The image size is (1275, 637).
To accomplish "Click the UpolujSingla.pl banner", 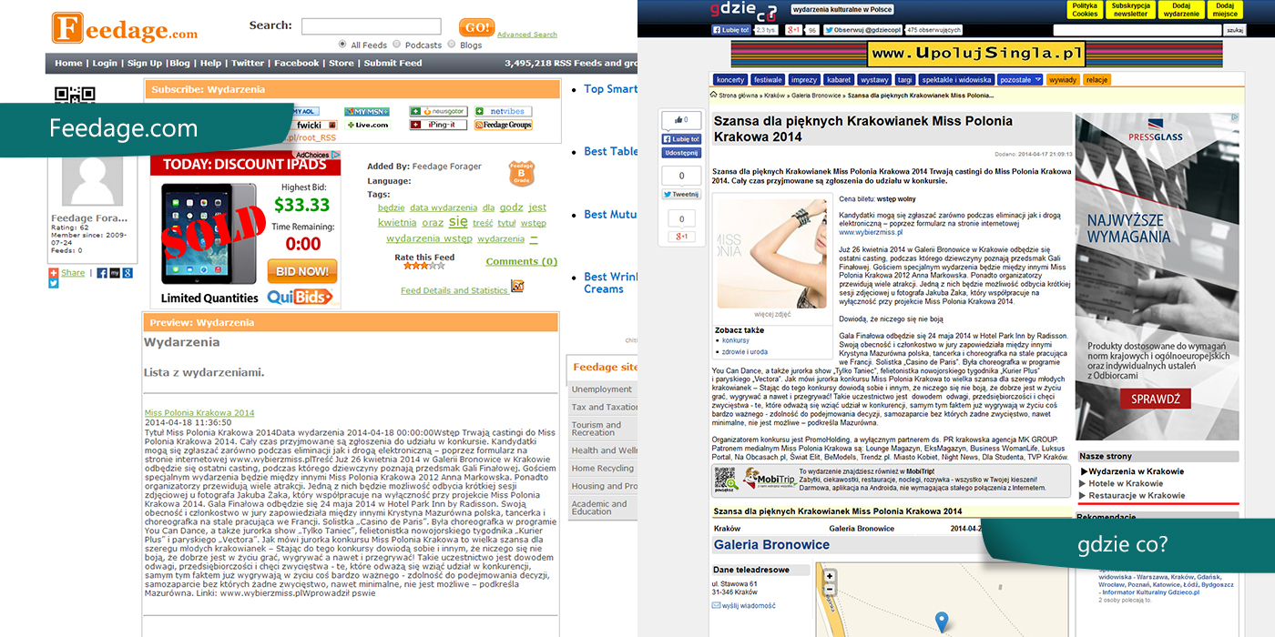I will [978, 54].
